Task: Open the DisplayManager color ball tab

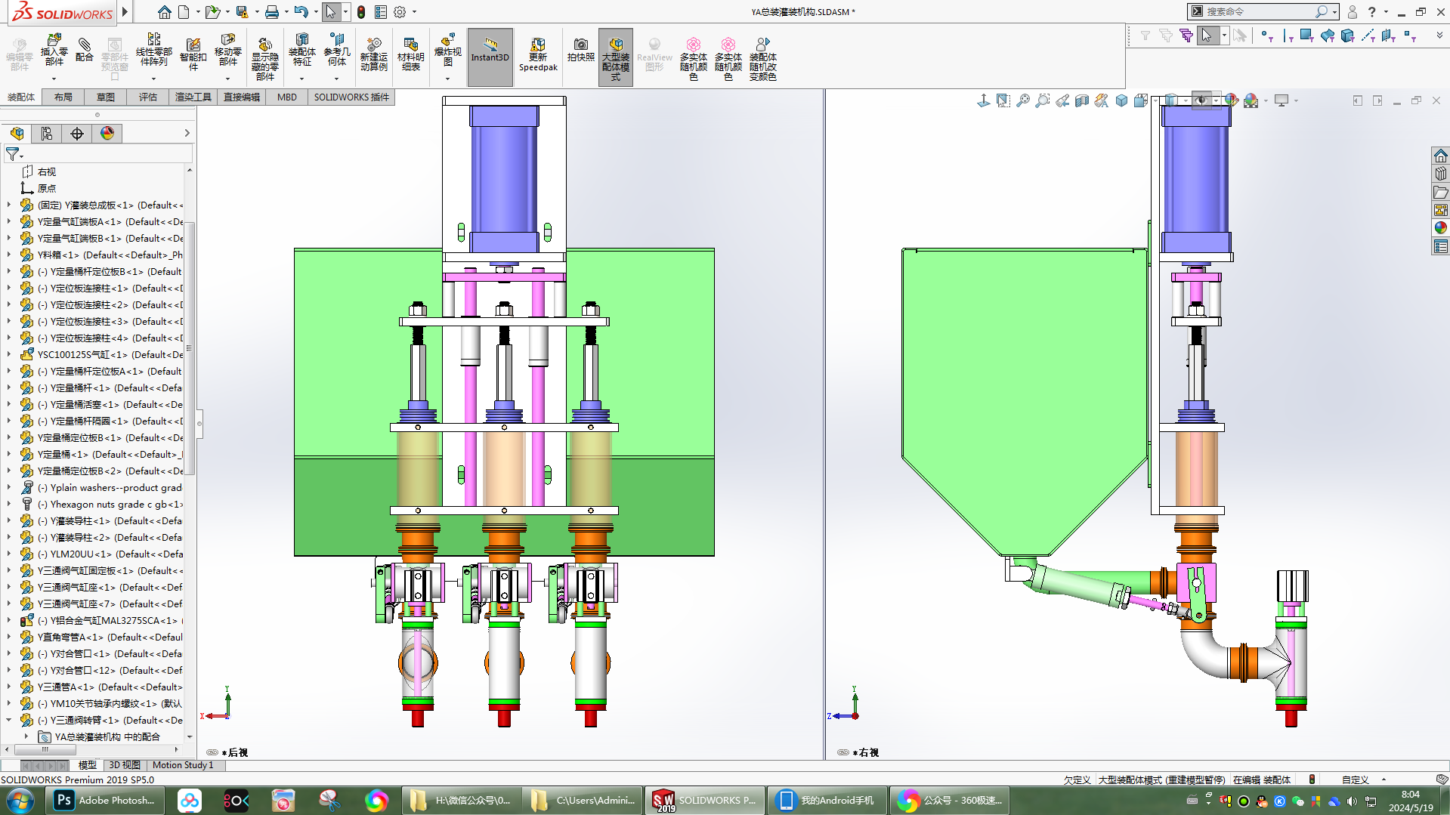Action: click(x=107, y=134)
